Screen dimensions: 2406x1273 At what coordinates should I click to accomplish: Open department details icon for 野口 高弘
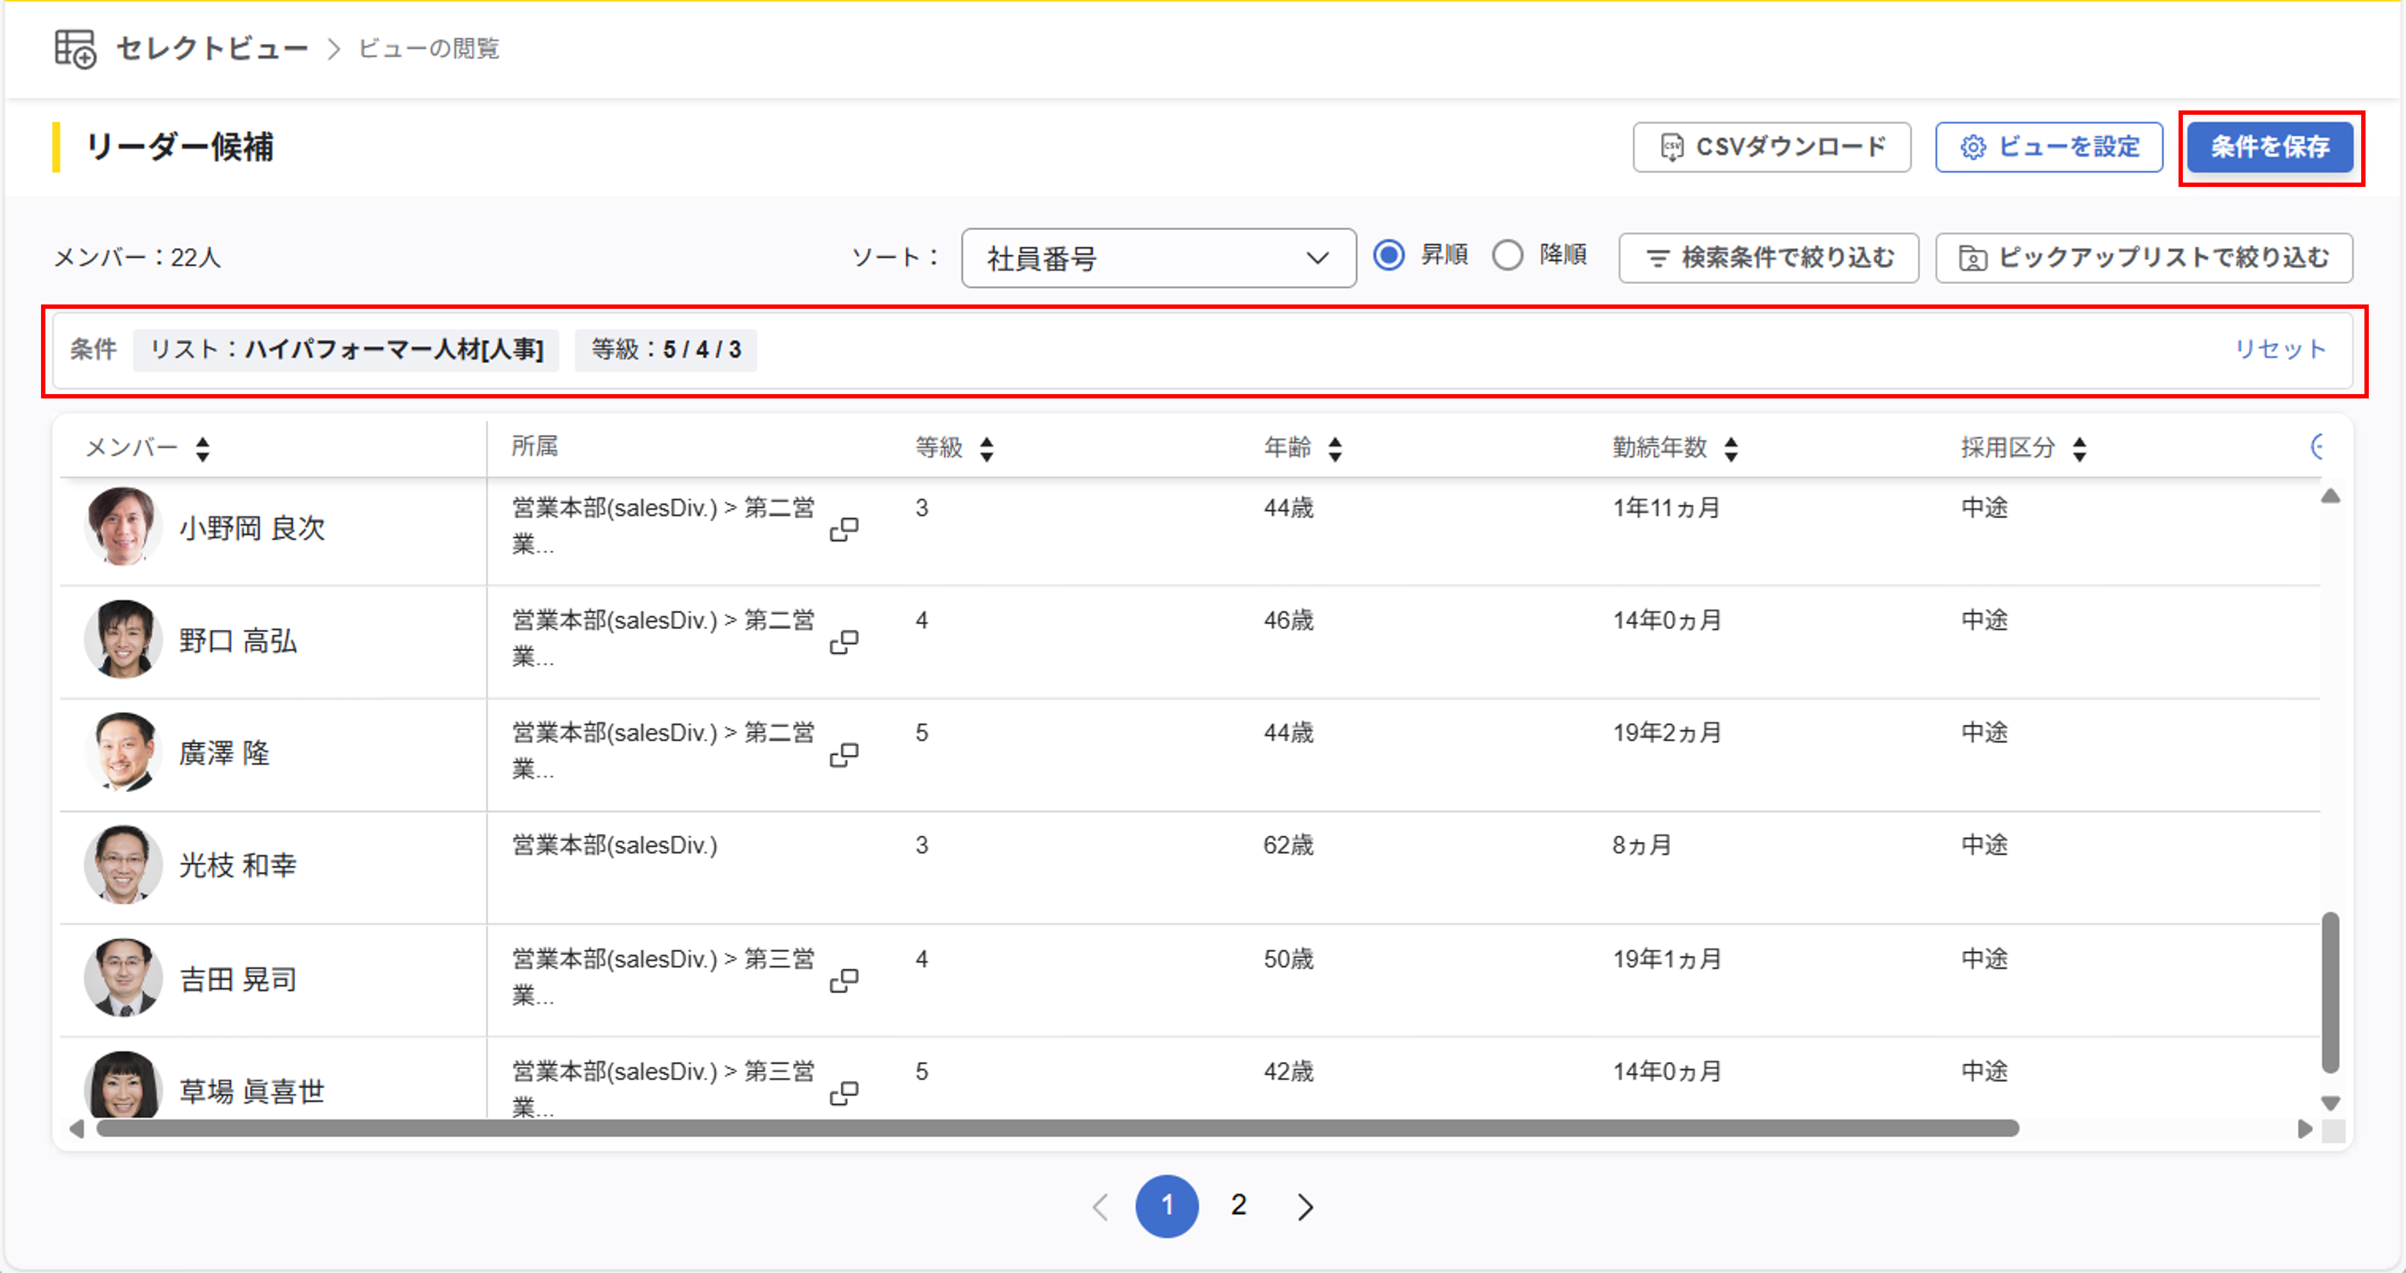tap(843, 641)
